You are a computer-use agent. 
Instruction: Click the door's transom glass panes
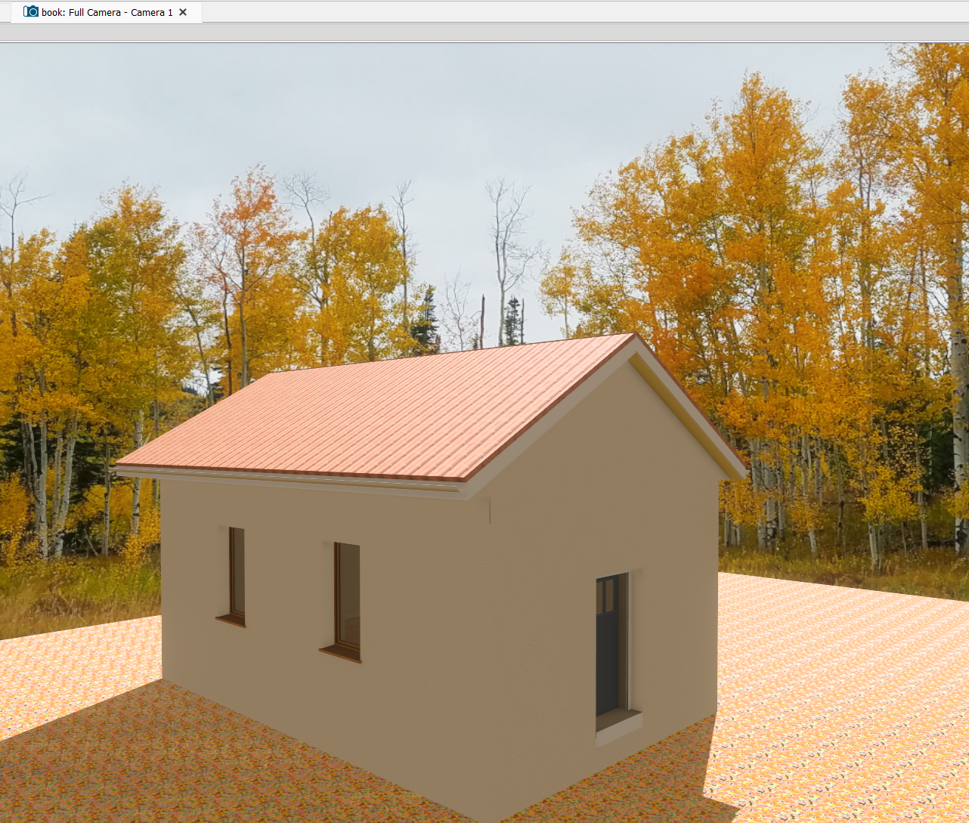pos(608,594)
